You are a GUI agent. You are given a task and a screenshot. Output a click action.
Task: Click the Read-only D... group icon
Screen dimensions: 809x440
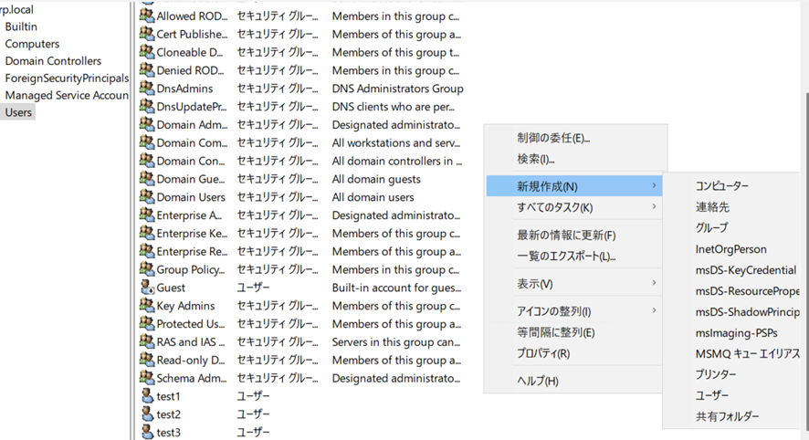pyautogui.click(x=147, y=360)
